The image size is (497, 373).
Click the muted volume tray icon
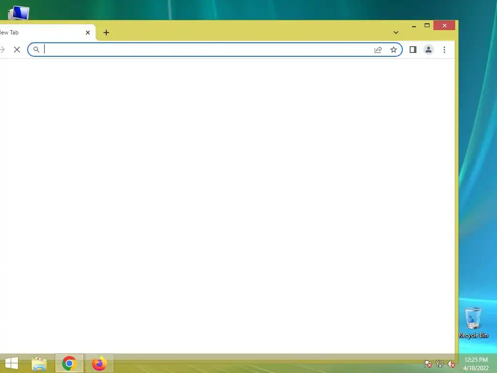tap(451, 364)
